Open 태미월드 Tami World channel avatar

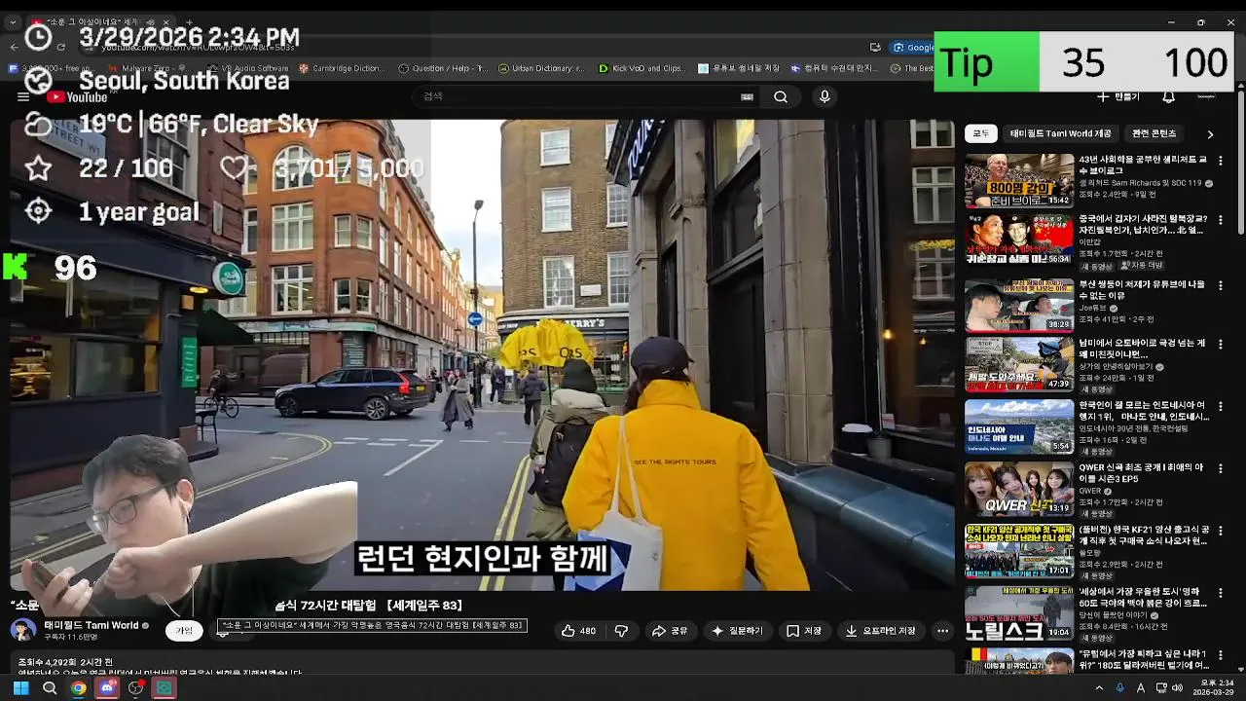point(22,630)
